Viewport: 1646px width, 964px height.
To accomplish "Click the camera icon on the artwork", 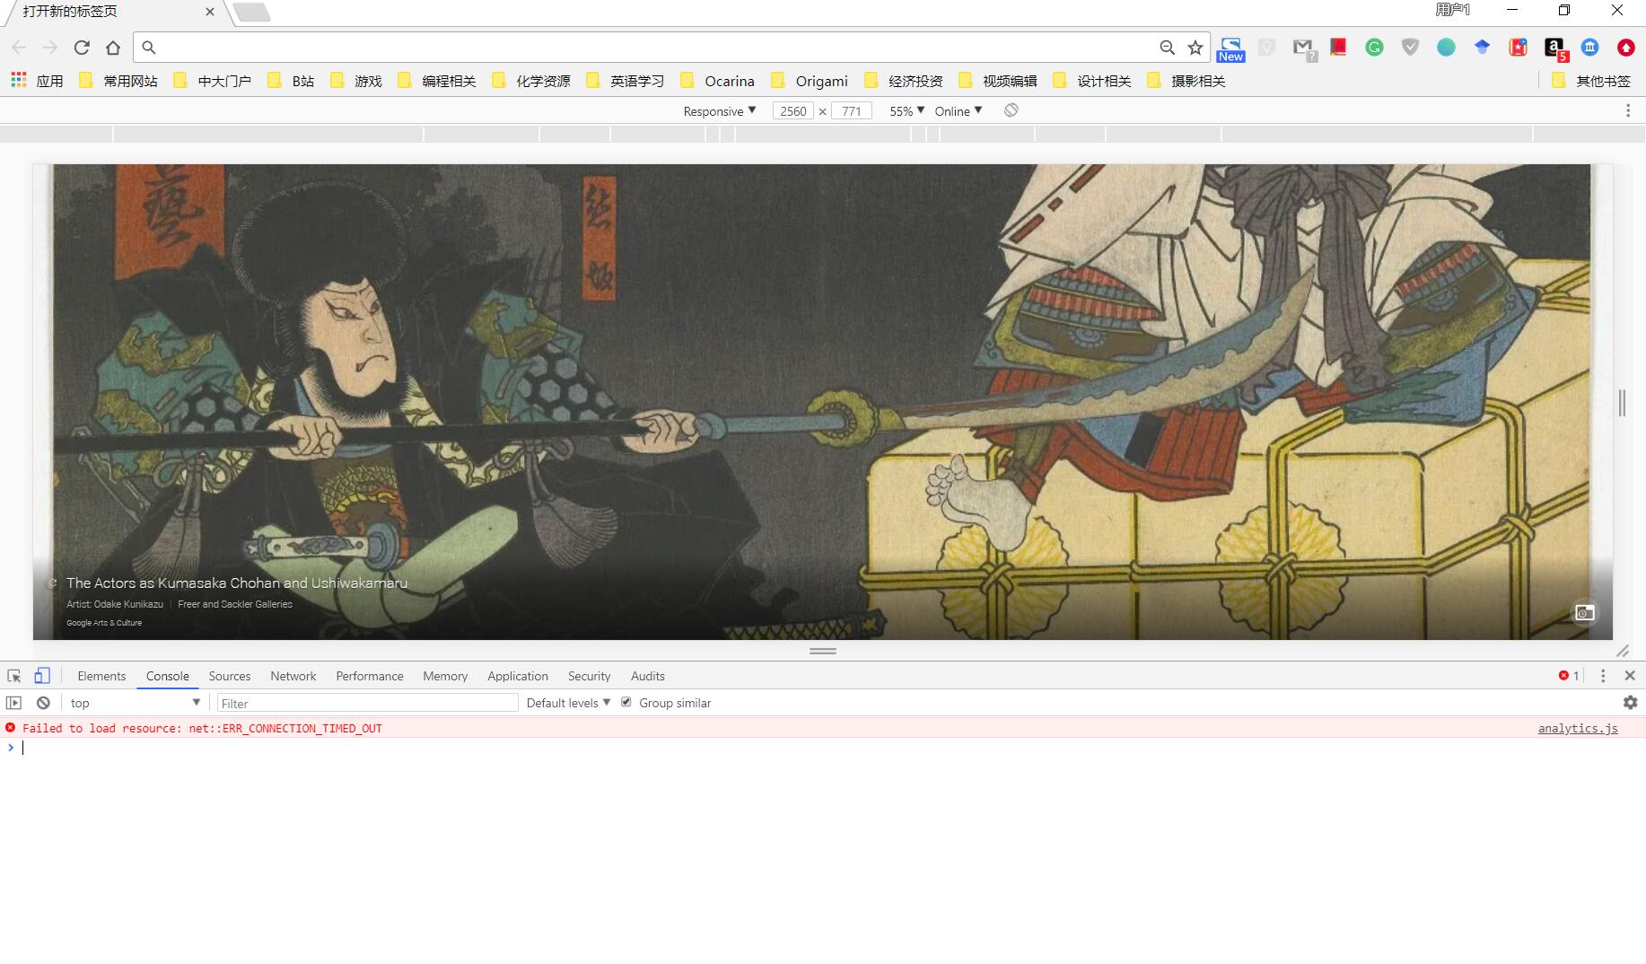I will (x=1585, y=612).
